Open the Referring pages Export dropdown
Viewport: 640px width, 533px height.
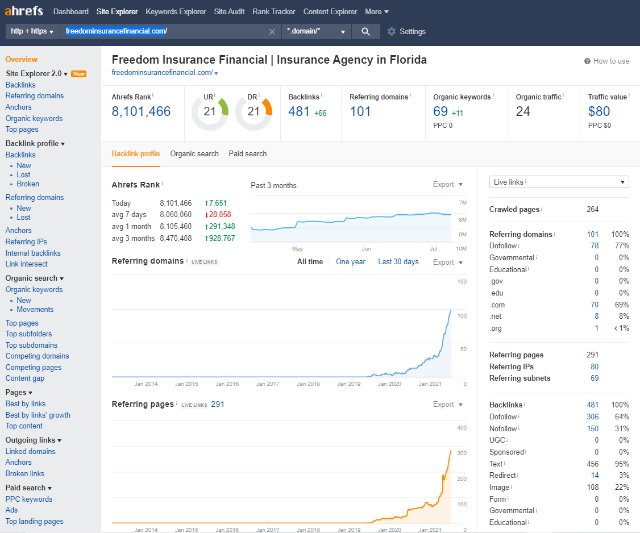coord(448,405)
